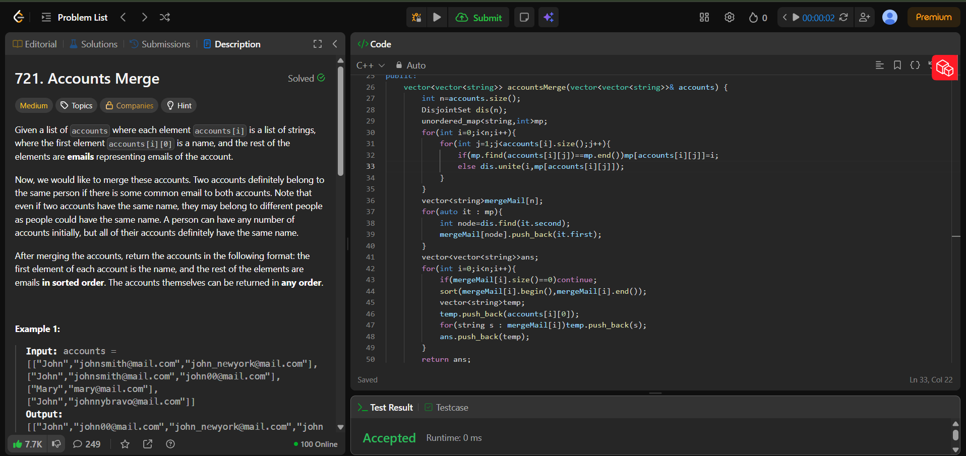Screen dimensions: 966x456
Task: Run the code with play icon
Action: [437, 18]
